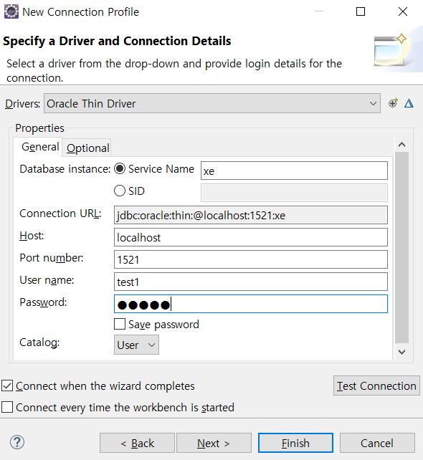The image size is (423, 460).
Task: Uncheck Connect when the wizard completes
Action: (x=7, y=385)
